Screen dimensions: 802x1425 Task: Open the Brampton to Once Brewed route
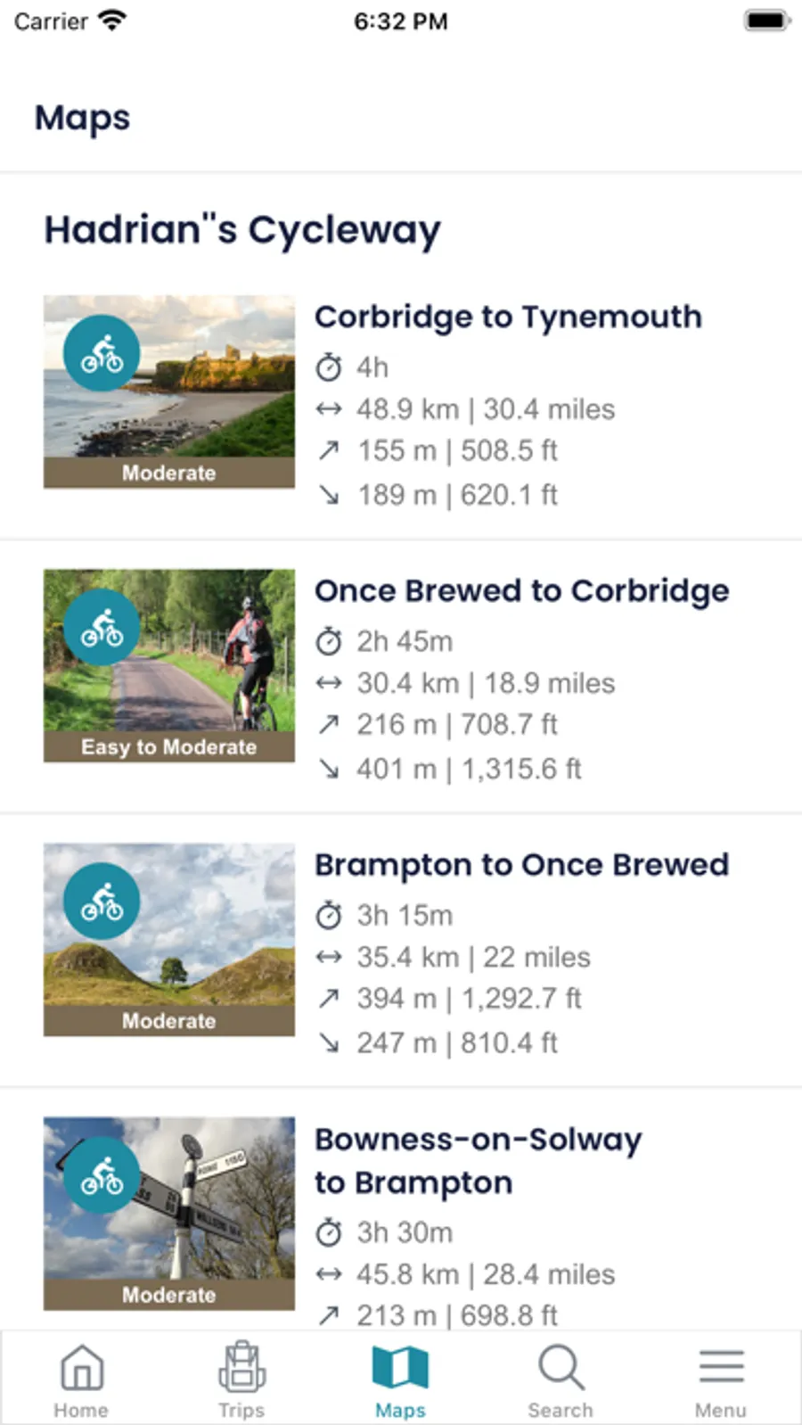click(x=521, y=865)
